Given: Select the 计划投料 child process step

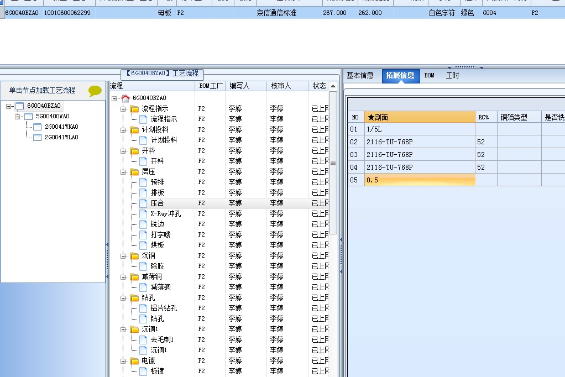Looking at the screenshot, I should point(164,140).
